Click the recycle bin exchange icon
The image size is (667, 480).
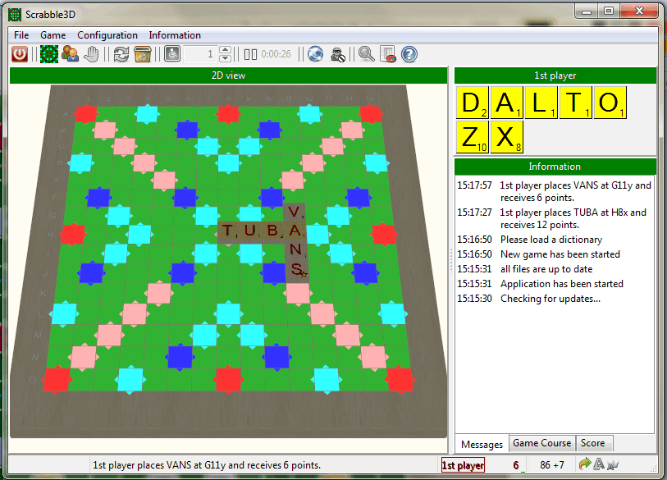(x=143, y=54)
